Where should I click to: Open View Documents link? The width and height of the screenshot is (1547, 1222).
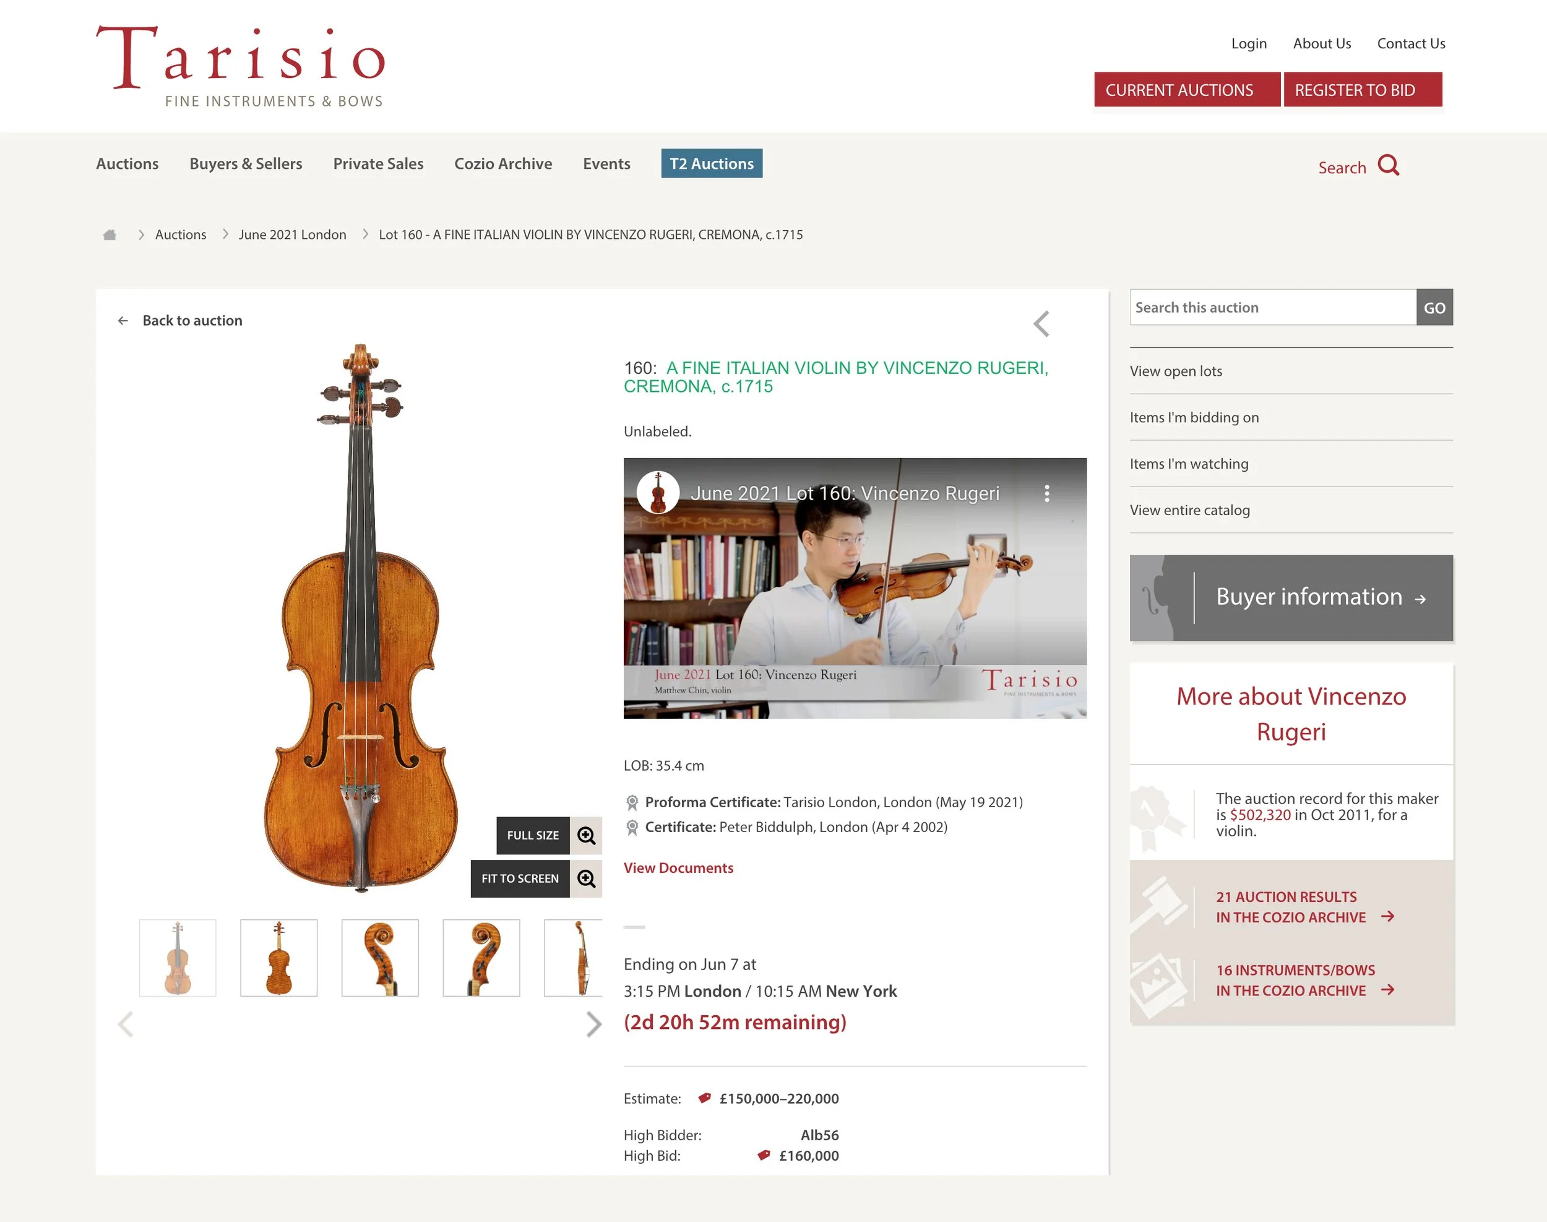tap(678, 868)
